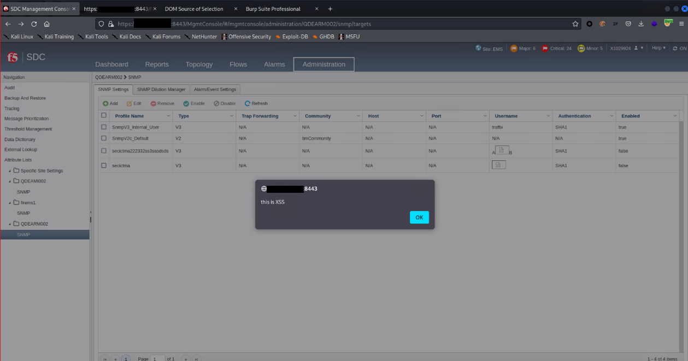Viewport: 688px width, 361px height.
Task: Click the Disable toolbar button
Action: (225, 104)
